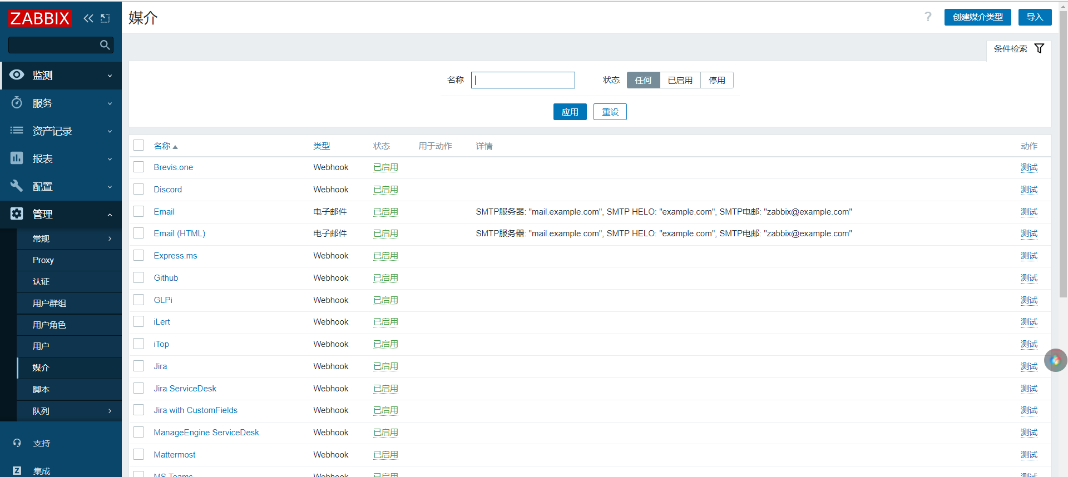The image size is (1068, 477).
Task: Open the 用户群组 menu item
Action: 69,304
